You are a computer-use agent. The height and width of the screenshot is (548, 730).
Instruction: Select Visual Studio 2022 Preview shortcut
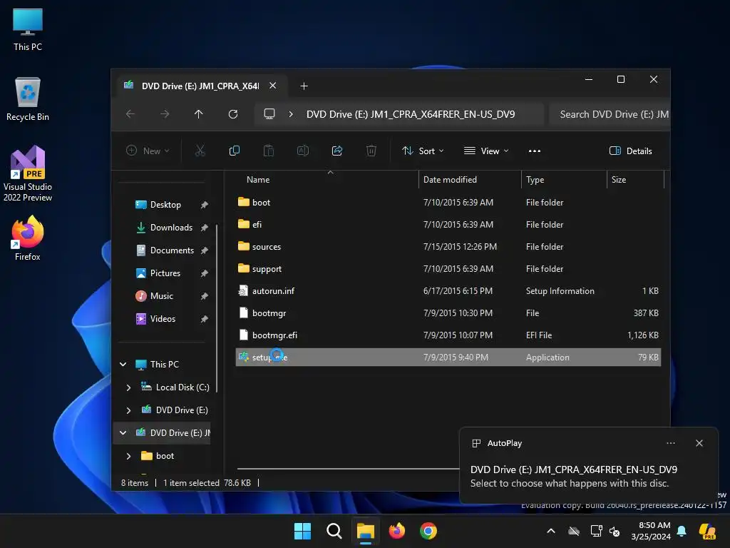tap(28, 173)
